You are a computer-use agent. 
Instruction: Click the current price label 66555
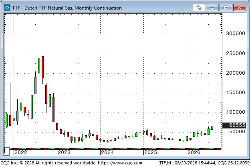(x=234, y=125)
